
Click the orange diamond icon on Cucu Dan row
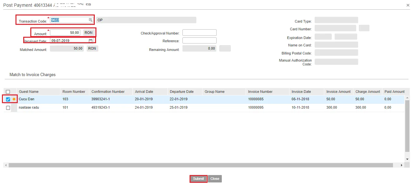[x=14, y=99]
